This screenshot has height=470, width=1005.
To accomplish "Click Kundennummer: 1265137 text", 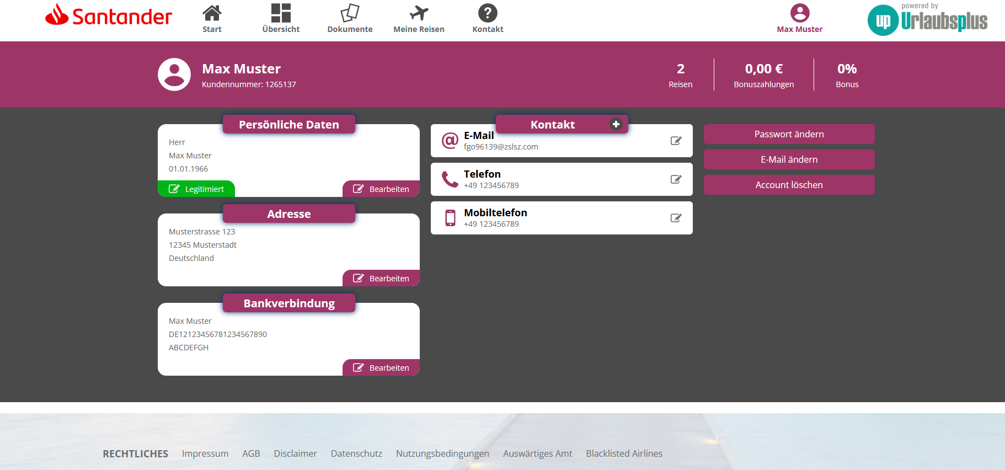I will (249, 84).
